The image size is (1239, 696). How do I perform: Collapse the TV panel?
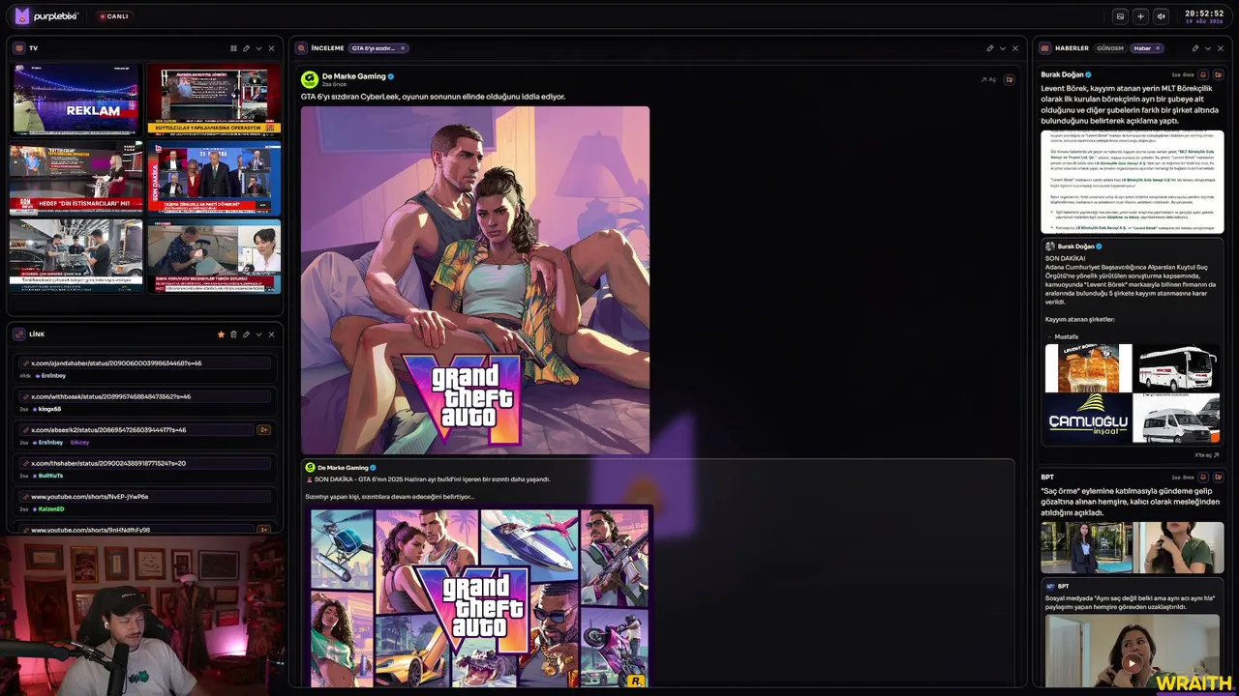tap(258, 48)
